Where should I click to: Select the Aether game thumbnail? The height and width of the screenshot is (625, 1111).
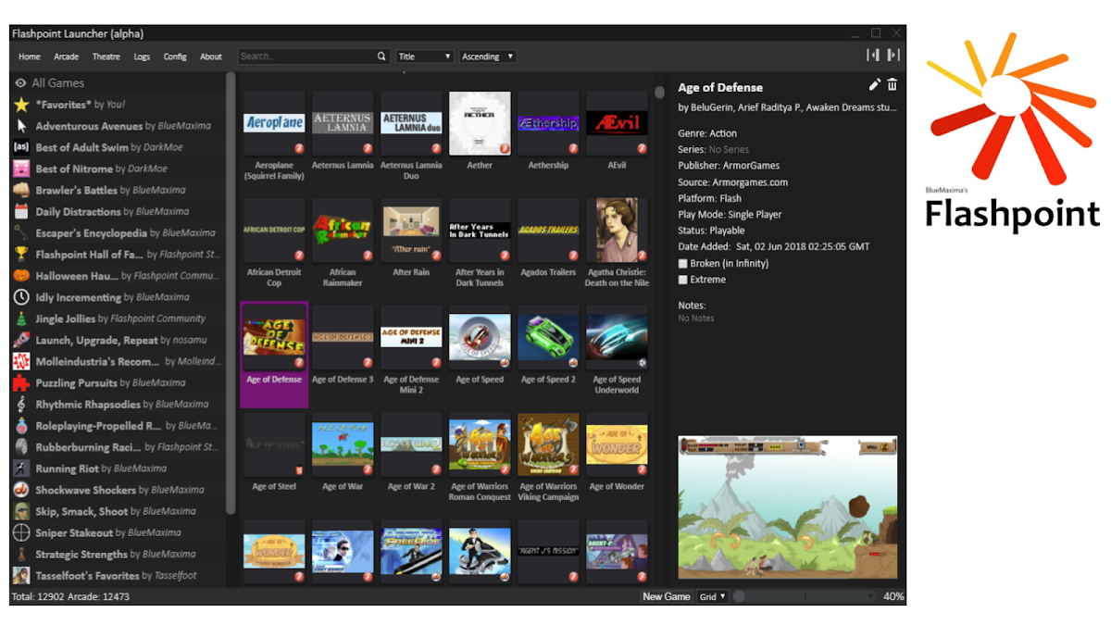point(480,123)
